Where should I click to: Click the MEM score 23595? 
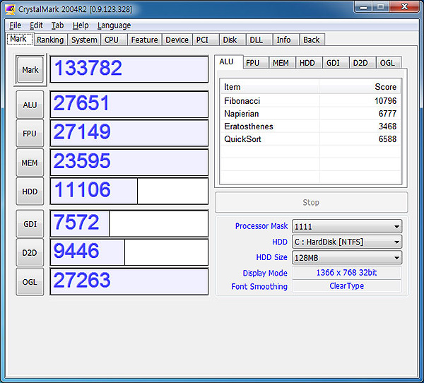coord(129,163)
